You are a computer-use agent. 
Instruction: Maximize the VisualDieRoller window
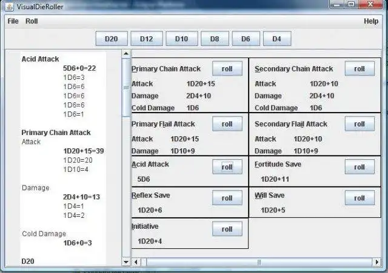[352, 4]
